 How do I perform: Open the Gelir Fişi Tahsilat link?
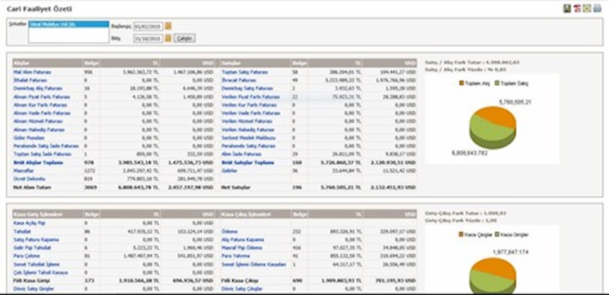32,248
